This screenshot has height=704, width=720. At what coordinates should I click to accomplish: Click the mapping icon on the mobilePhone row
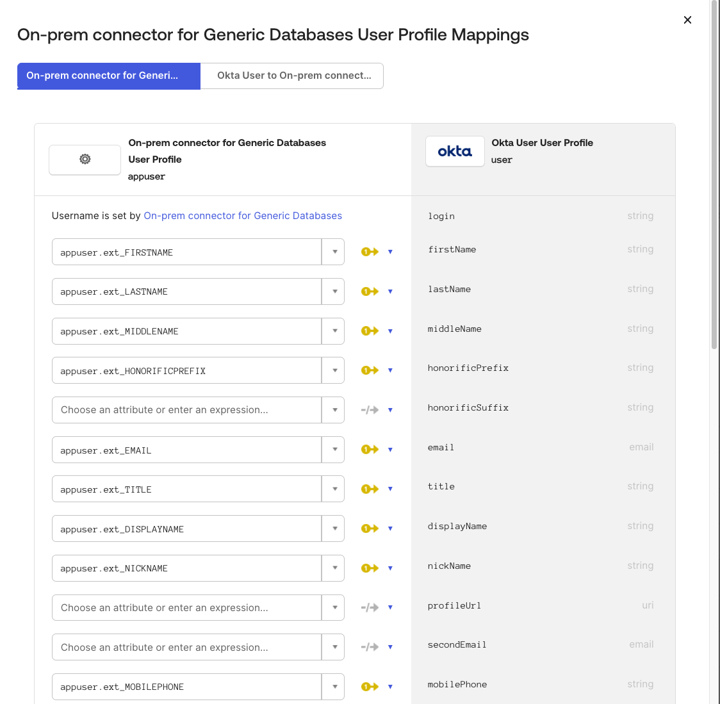pos(370,686)
